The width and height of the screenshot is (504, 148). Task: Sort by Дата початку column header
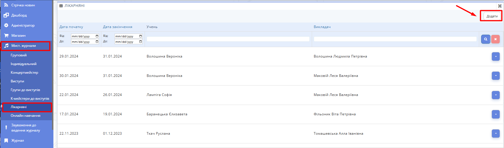click(71, 27)
